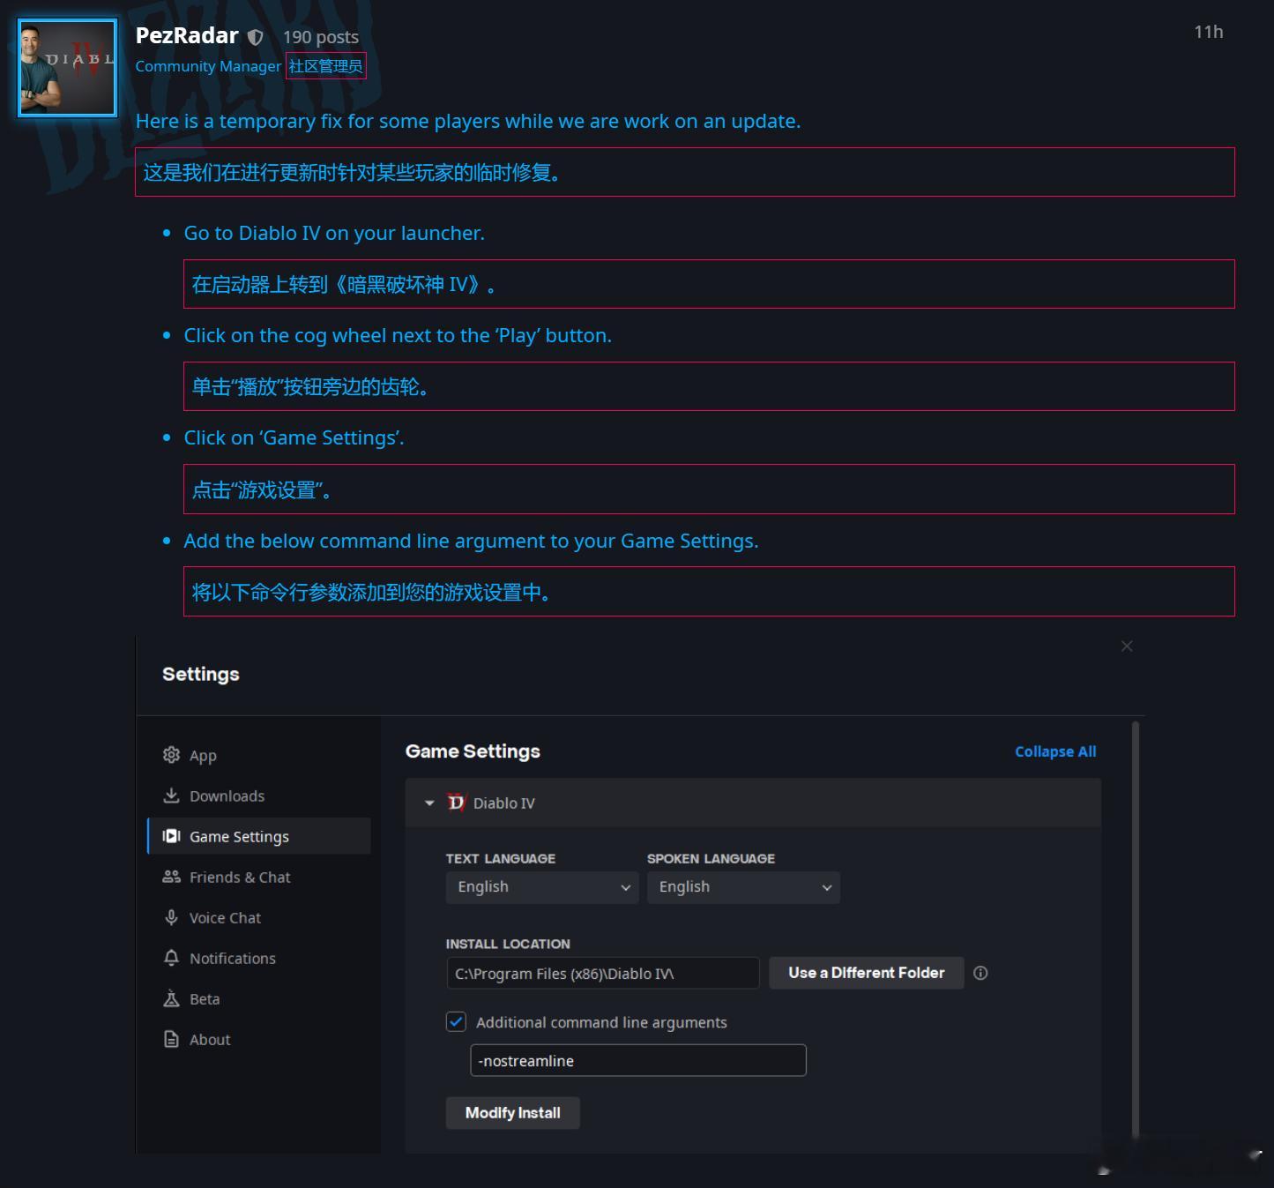Screen dimensions: 1274x1188
Task: Open the App settings gear icon
Action: click(171, 755)
